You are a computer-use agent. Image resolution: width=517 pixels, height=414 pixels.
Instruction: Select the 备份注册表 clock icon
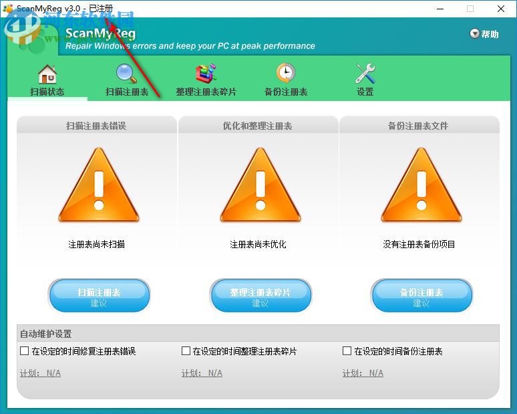click(286, 74)
